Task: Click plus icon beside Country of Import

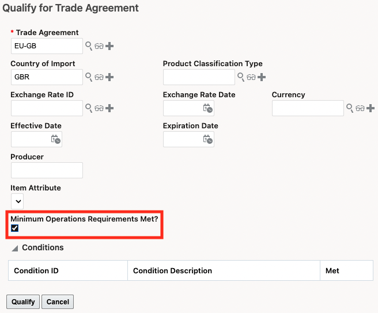Action: click(x=109, y=77)
